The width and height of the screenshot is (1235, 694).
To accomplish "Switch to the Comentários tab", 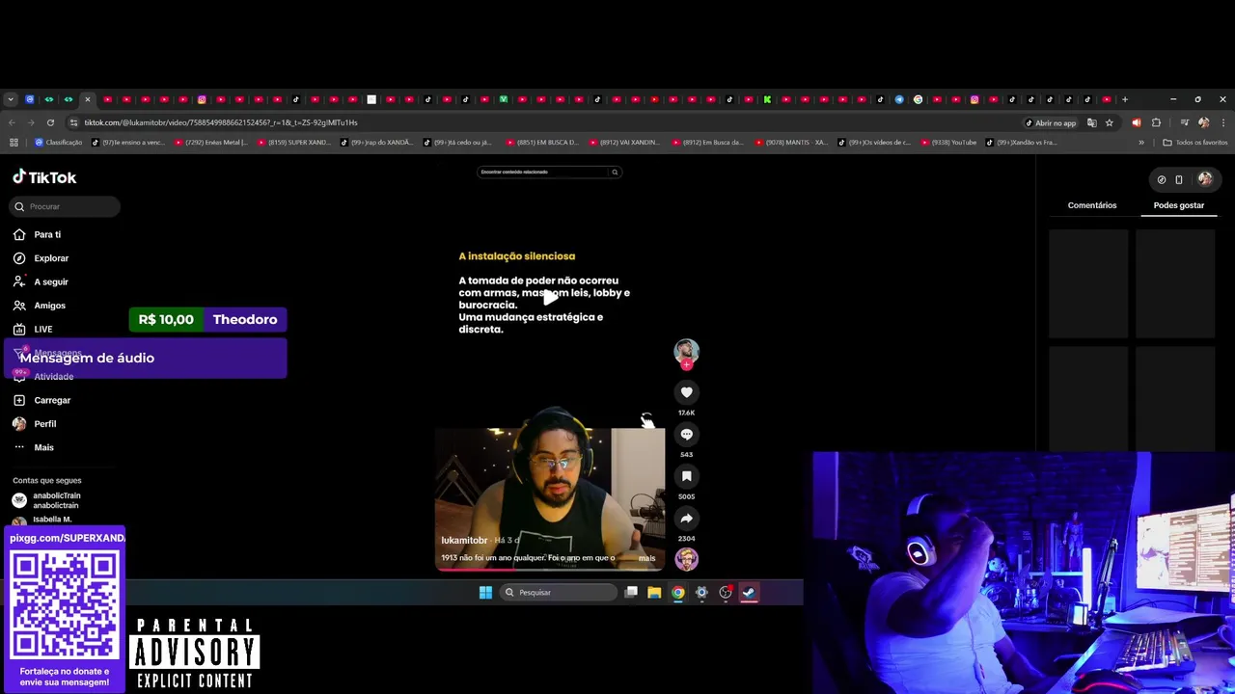I will (1092, 205).
